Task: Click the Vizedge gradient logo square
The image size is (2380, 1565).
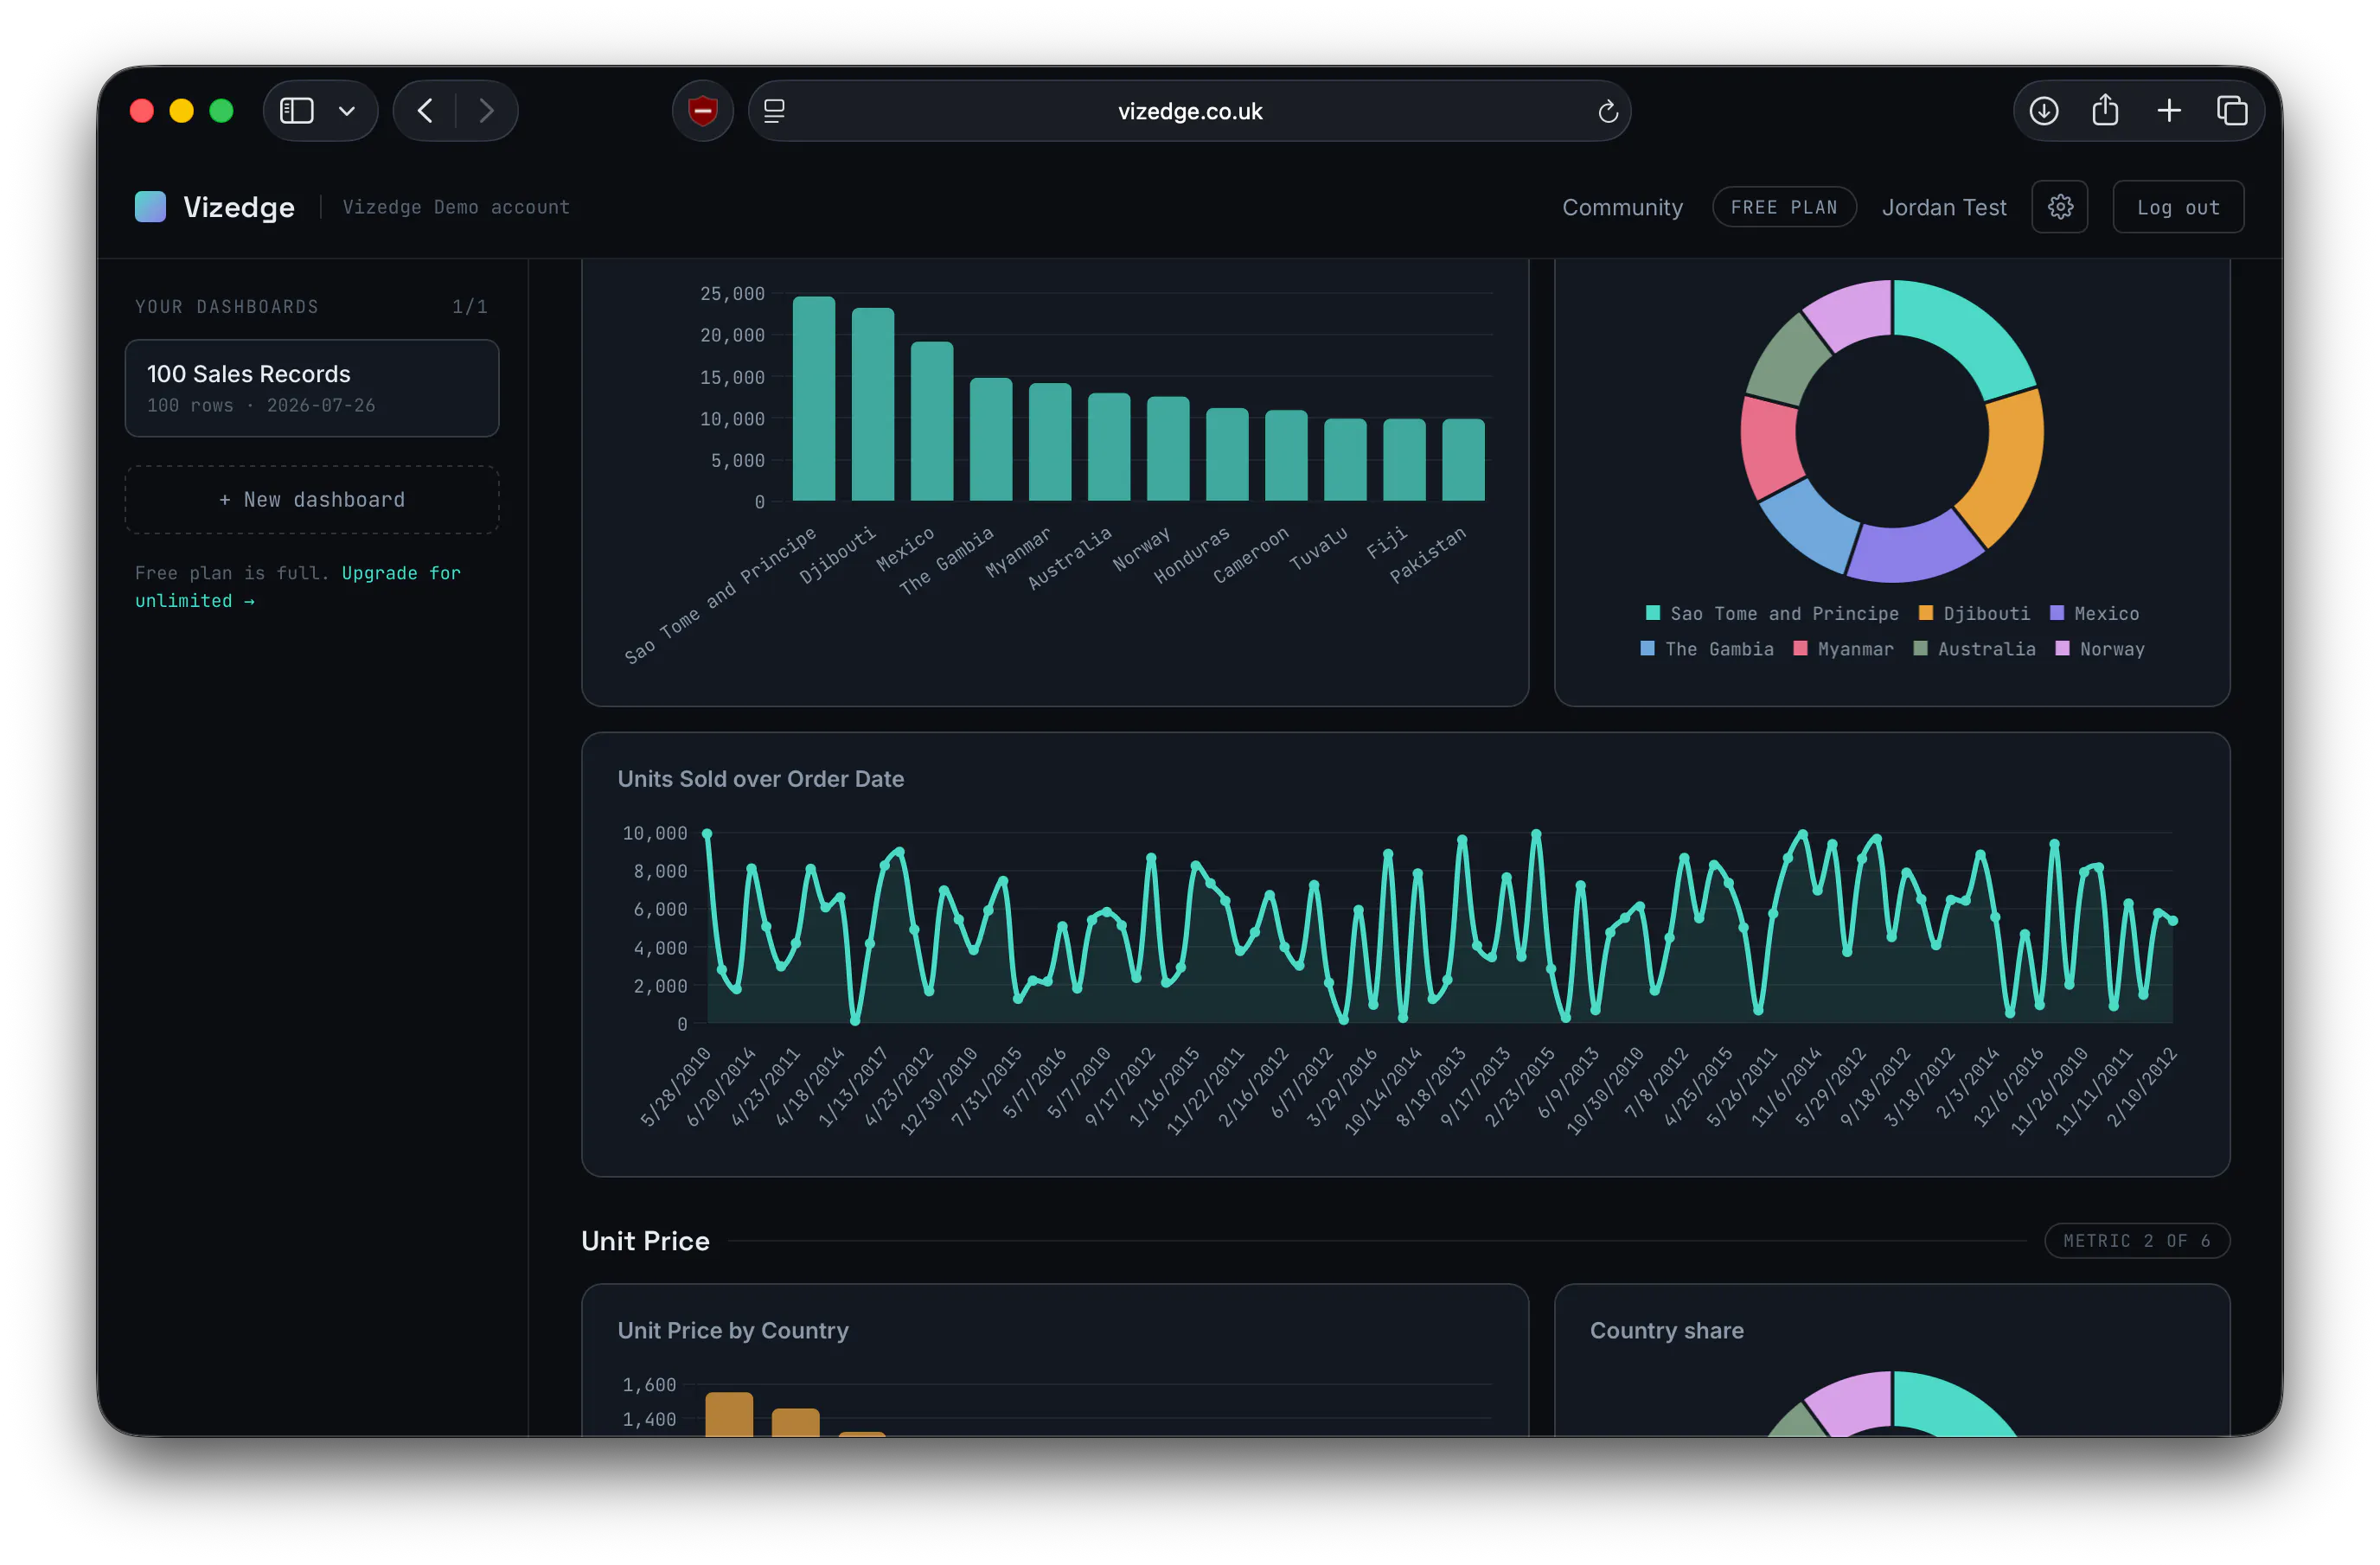Action: 150,207
